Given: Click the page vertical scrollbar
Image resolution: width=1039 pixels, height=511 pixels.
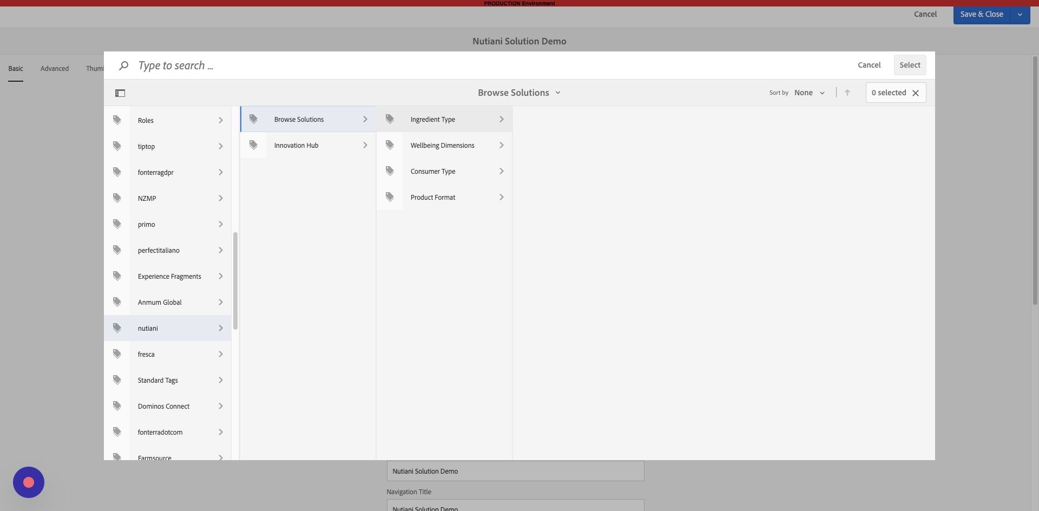Looking at the screenshot, I should click(x=1035, y=180).
